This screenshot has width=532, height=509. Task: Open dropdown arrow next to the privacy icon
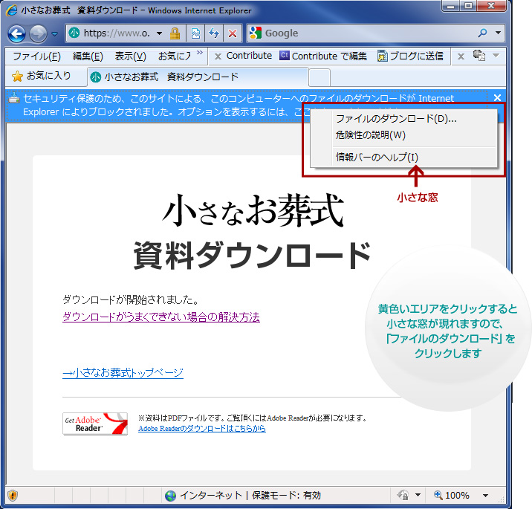pos(418,495)
